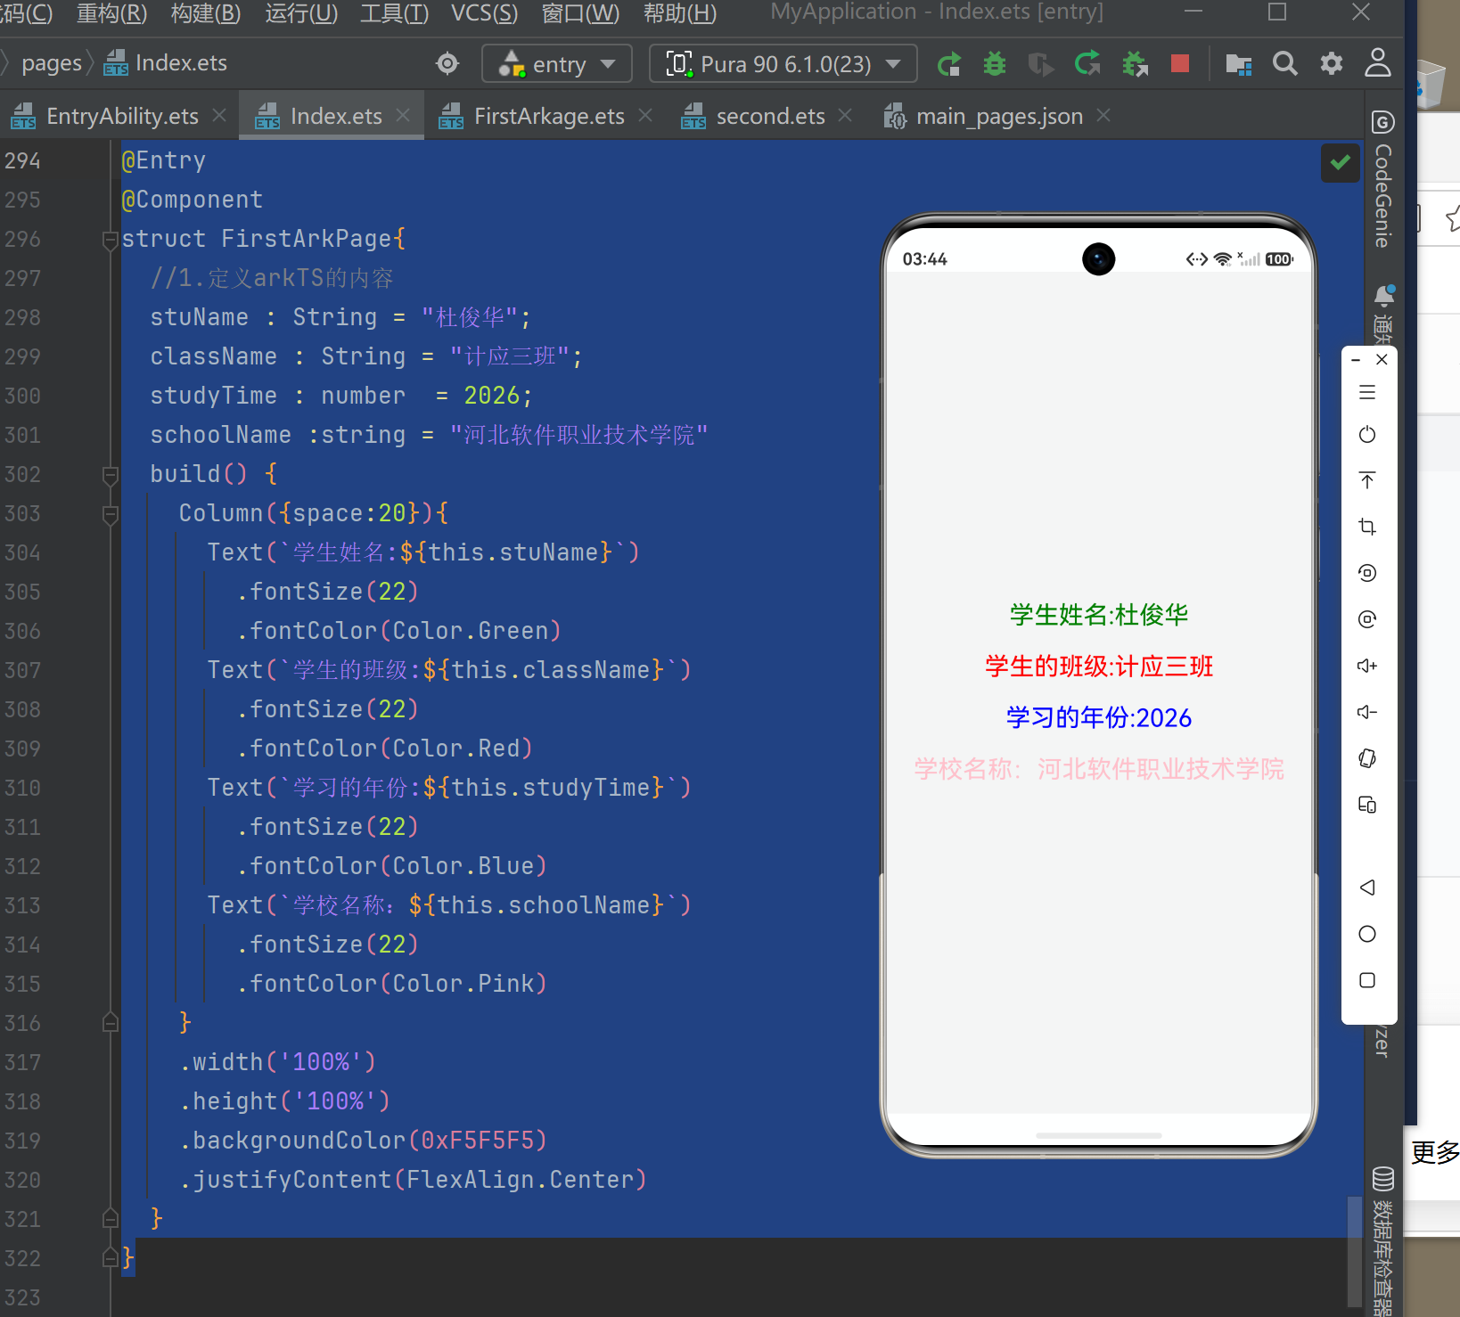Click the attach debugger to process icon
This screenshot has width=1460, height=1317.
[x=1135, y=64]
